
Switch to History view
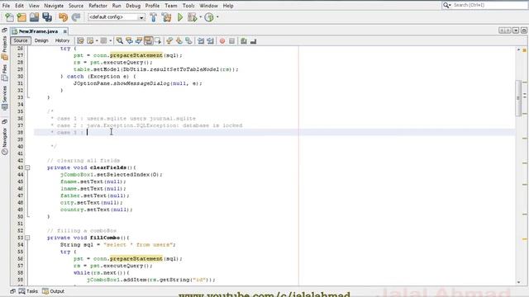pos(62,40)
